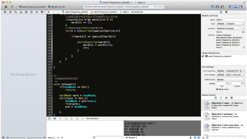Uncheck the word_frequency_statistic target membership

(203, 56)
